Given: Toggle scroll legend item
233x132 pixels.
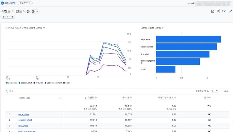Looking at the screenshot, I should 66,83.
